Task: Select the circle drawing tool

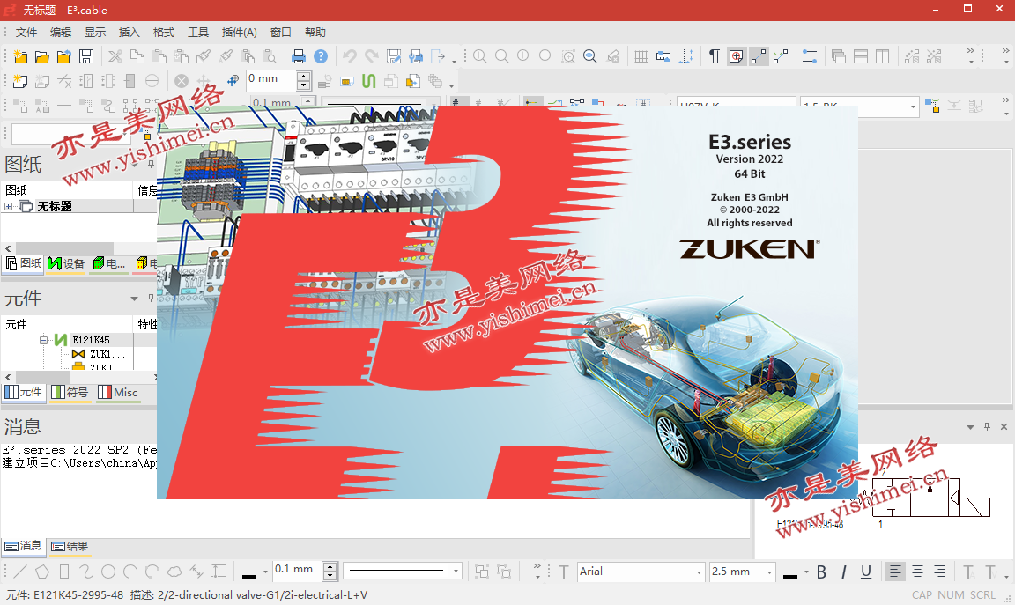Action: (x=108, y=572)
